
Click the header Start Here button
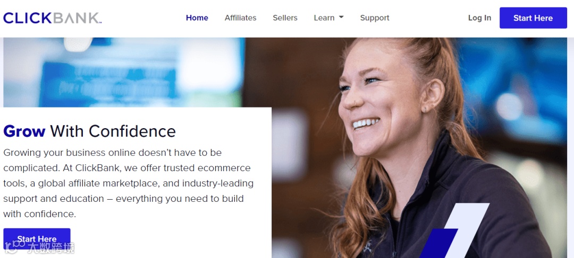coord(533,18)
